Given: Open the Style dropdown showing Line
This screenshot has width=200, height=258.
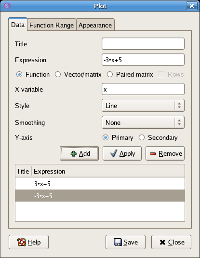Looking at the screenshot, I should point(143,106).
